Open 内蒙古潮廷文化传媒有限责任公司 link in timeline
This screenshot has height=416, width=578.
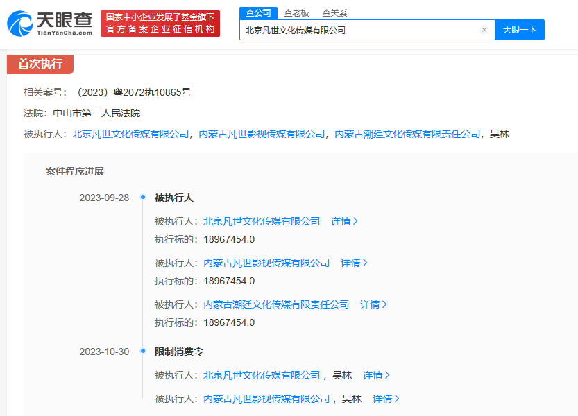(276, 304)
